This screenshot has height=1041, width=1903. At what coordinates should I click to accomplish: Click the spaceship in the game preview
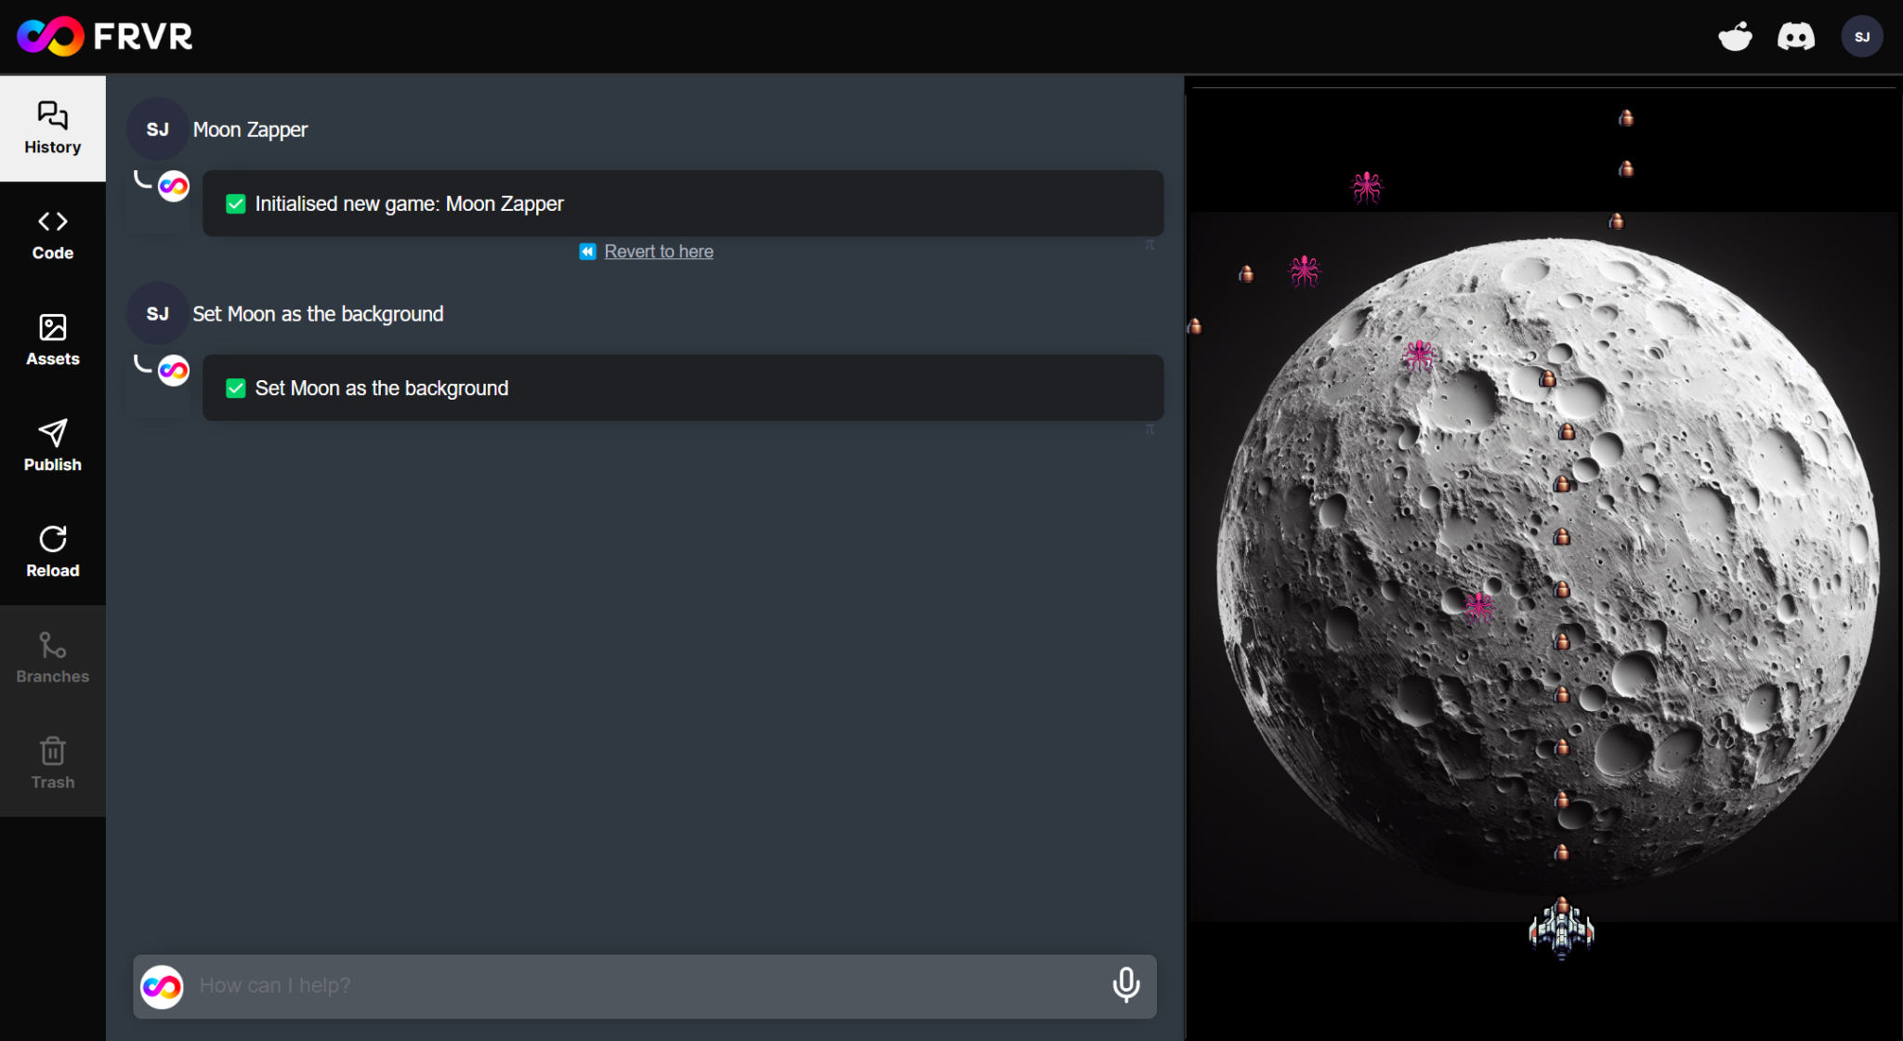[1561, 928]
